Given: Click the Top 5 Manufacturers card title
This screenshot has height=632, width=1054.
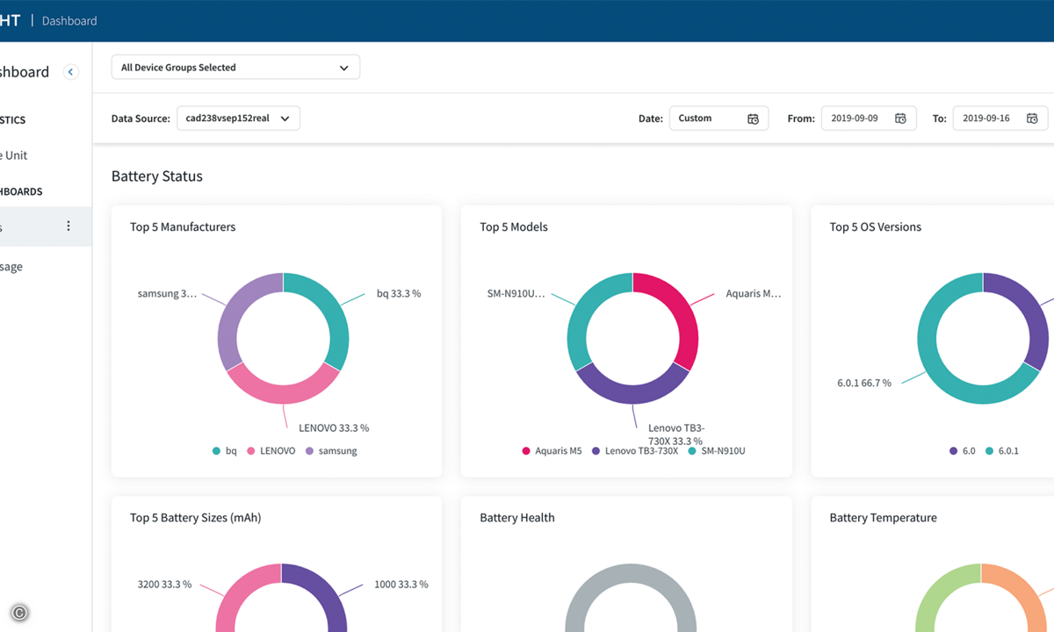Looking at the screenshot, I should coord(183,227).
